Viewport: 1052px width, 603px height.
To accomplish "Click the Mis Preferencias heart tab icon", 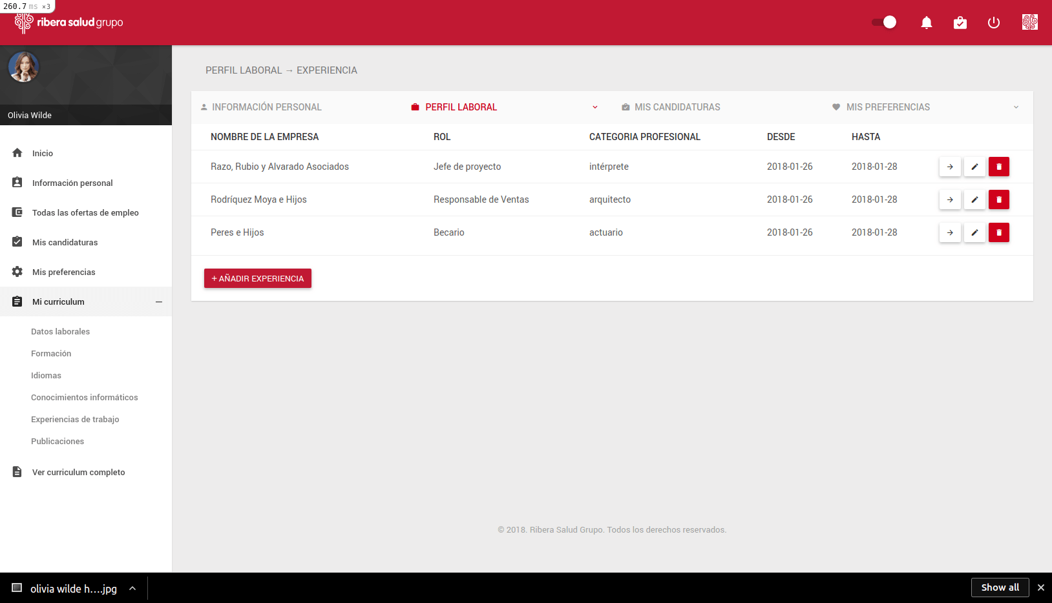I will (836, 107).
